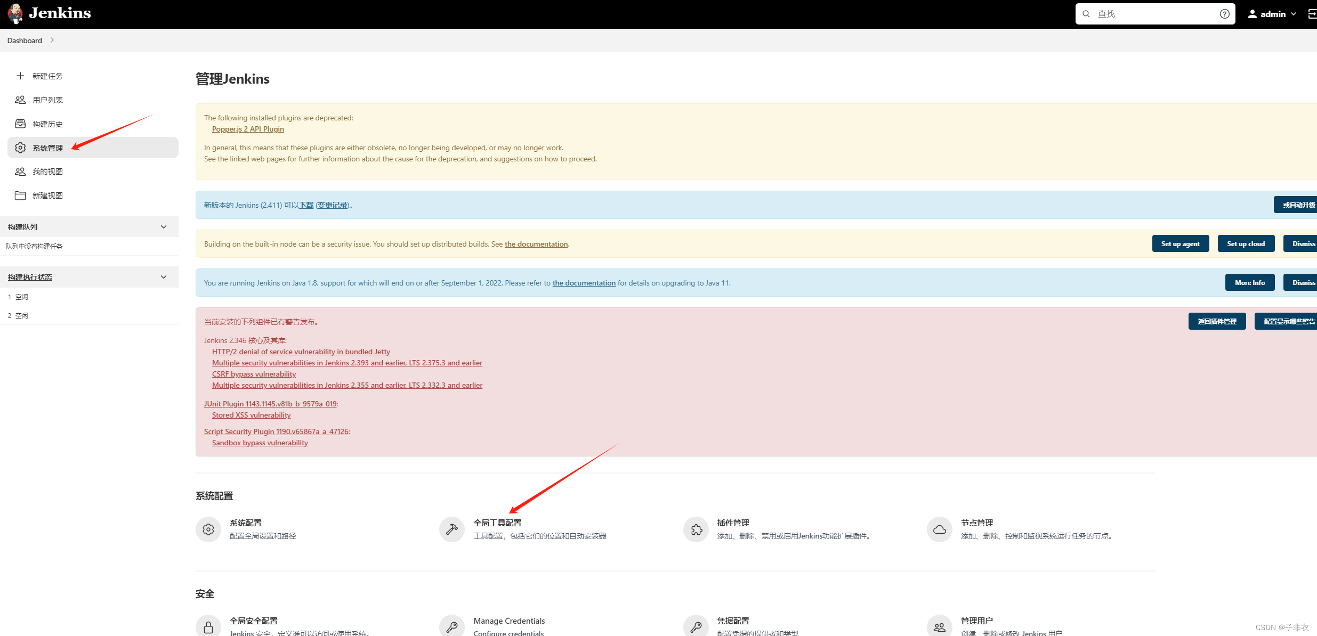
Task: Click the lock icon for 全局安全配置
Action: pos(208,626)
